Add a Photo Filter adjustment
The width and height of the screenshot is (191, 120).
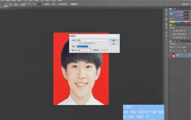pos(181,34)
